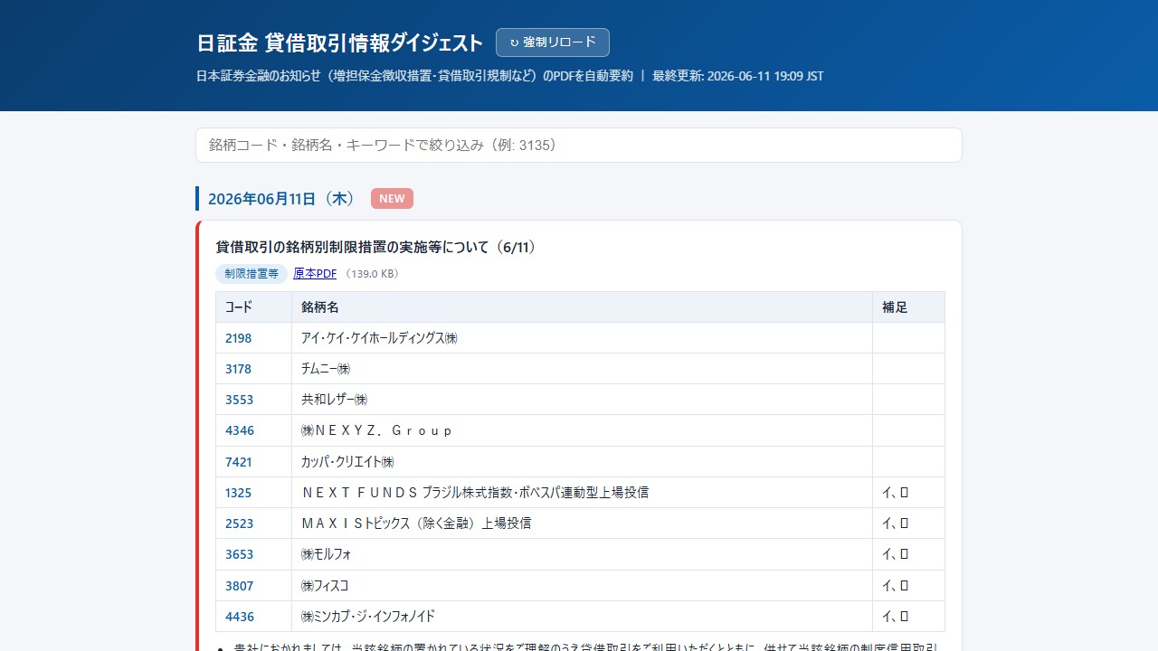1158x651 pixels.
Task: Click the ＭＡＸＩＳトピックス（除く金融）上場投信 name
Action: (x=416, y=524)
